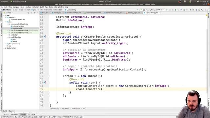Toggle the Resource Manager side tool window

[1, 29]
